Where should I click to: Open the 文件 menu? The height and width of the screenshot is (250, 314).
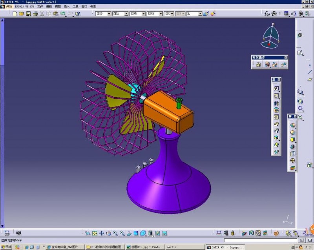[40, 7]
